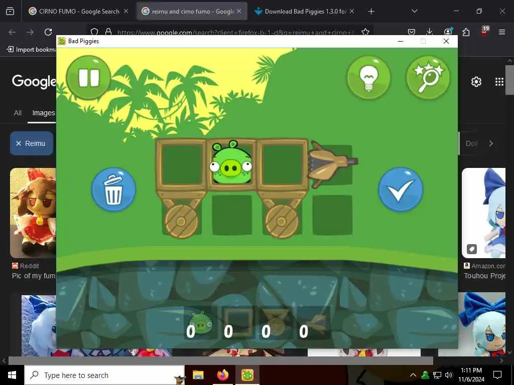Open Firefox hamburger application menu
This screenshot has width=514, height=385.
click(502, 32)
